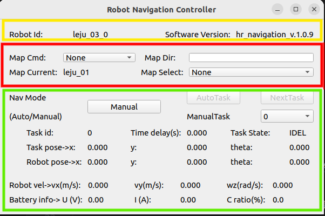Minimize the Robot Navigation Controller window

click(x=277, y=9)
